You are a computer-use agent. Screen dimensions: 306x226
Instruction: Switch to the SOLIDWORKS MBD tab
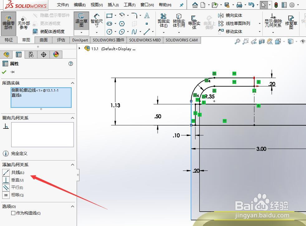145,40
